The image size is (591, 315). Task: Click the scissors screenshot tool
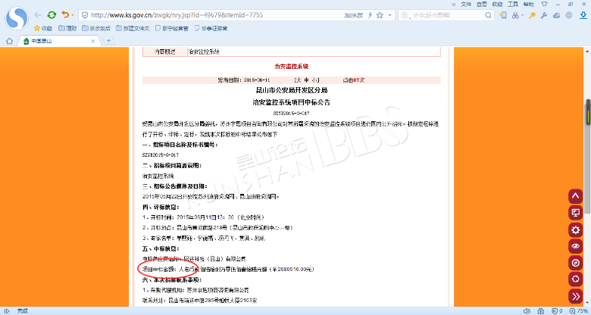(515, 15)
